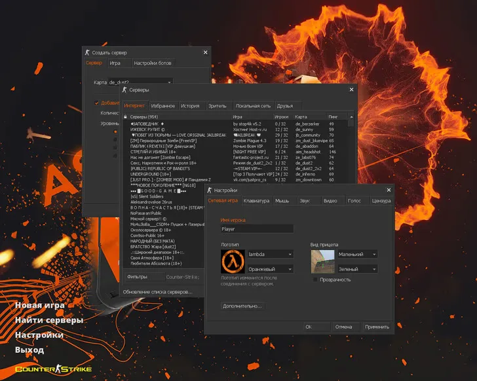
Task: Close the Создать сервер dialog
Action: [205, 52]
